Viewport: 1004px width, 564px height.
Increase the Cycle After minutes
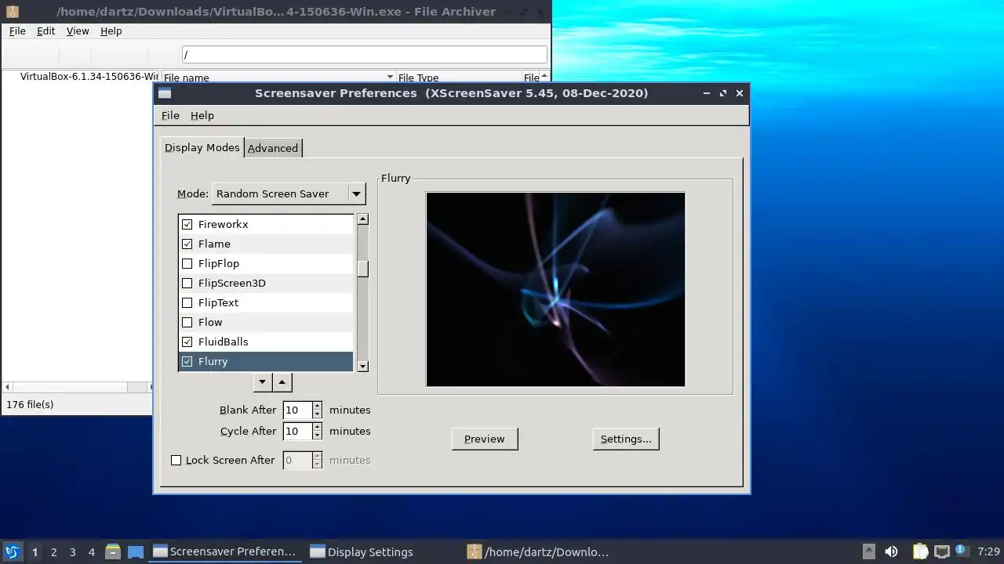tap(317, 427)
